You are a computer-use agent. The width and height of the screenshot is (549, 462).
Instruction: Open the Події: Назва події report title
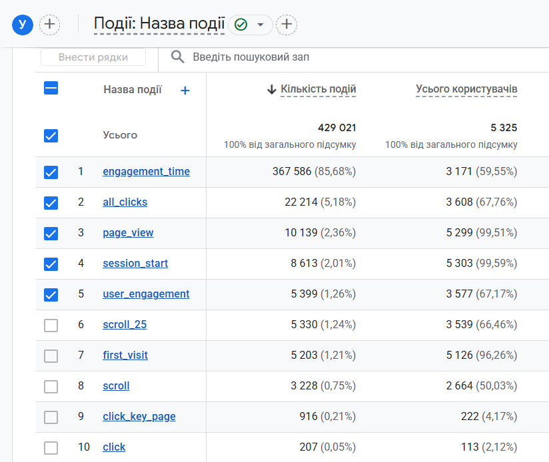[159, 23]
